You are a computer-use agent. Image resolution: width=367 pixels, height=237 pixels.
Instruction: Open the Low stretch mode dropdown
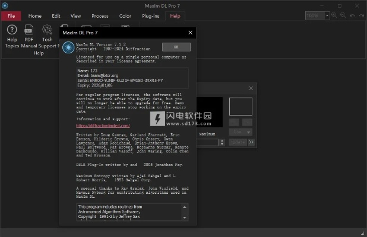point(241,132)
